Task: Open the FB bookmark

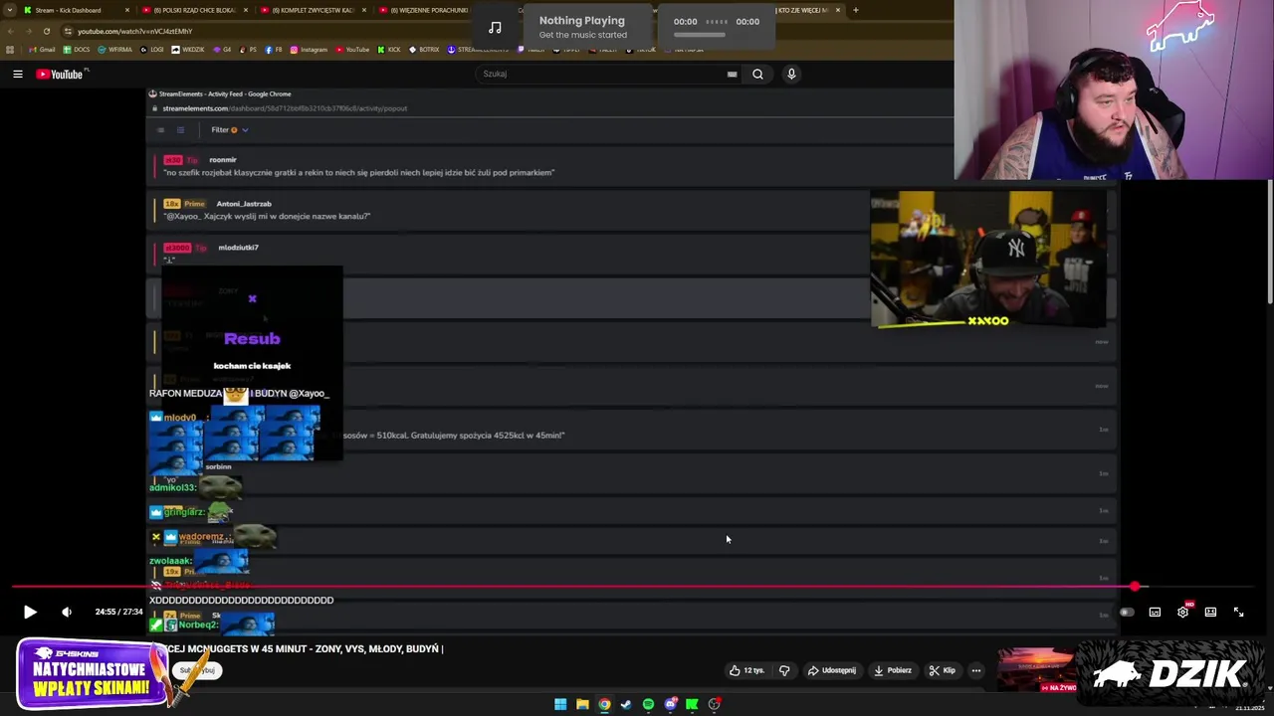Action: 274,50
